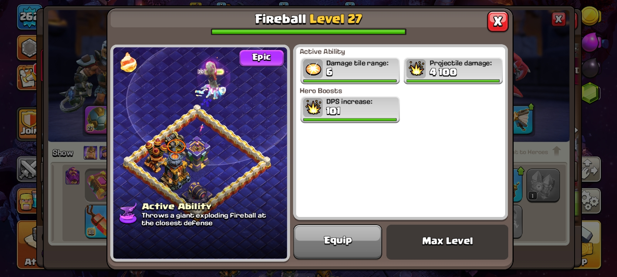This screenshot has height=277, width=617.
Task: Tap the player level 262 badge
Action: pos(29,17)
